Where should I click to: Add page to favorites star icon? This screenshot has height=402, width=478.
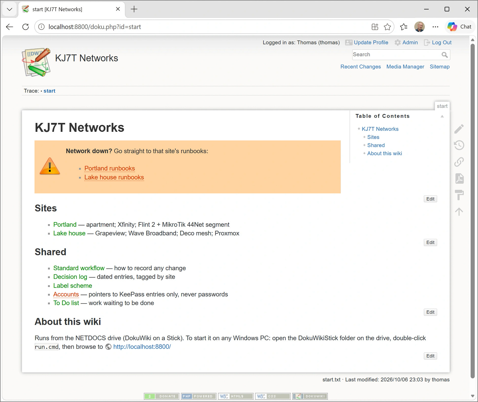[x=387, y=27]
